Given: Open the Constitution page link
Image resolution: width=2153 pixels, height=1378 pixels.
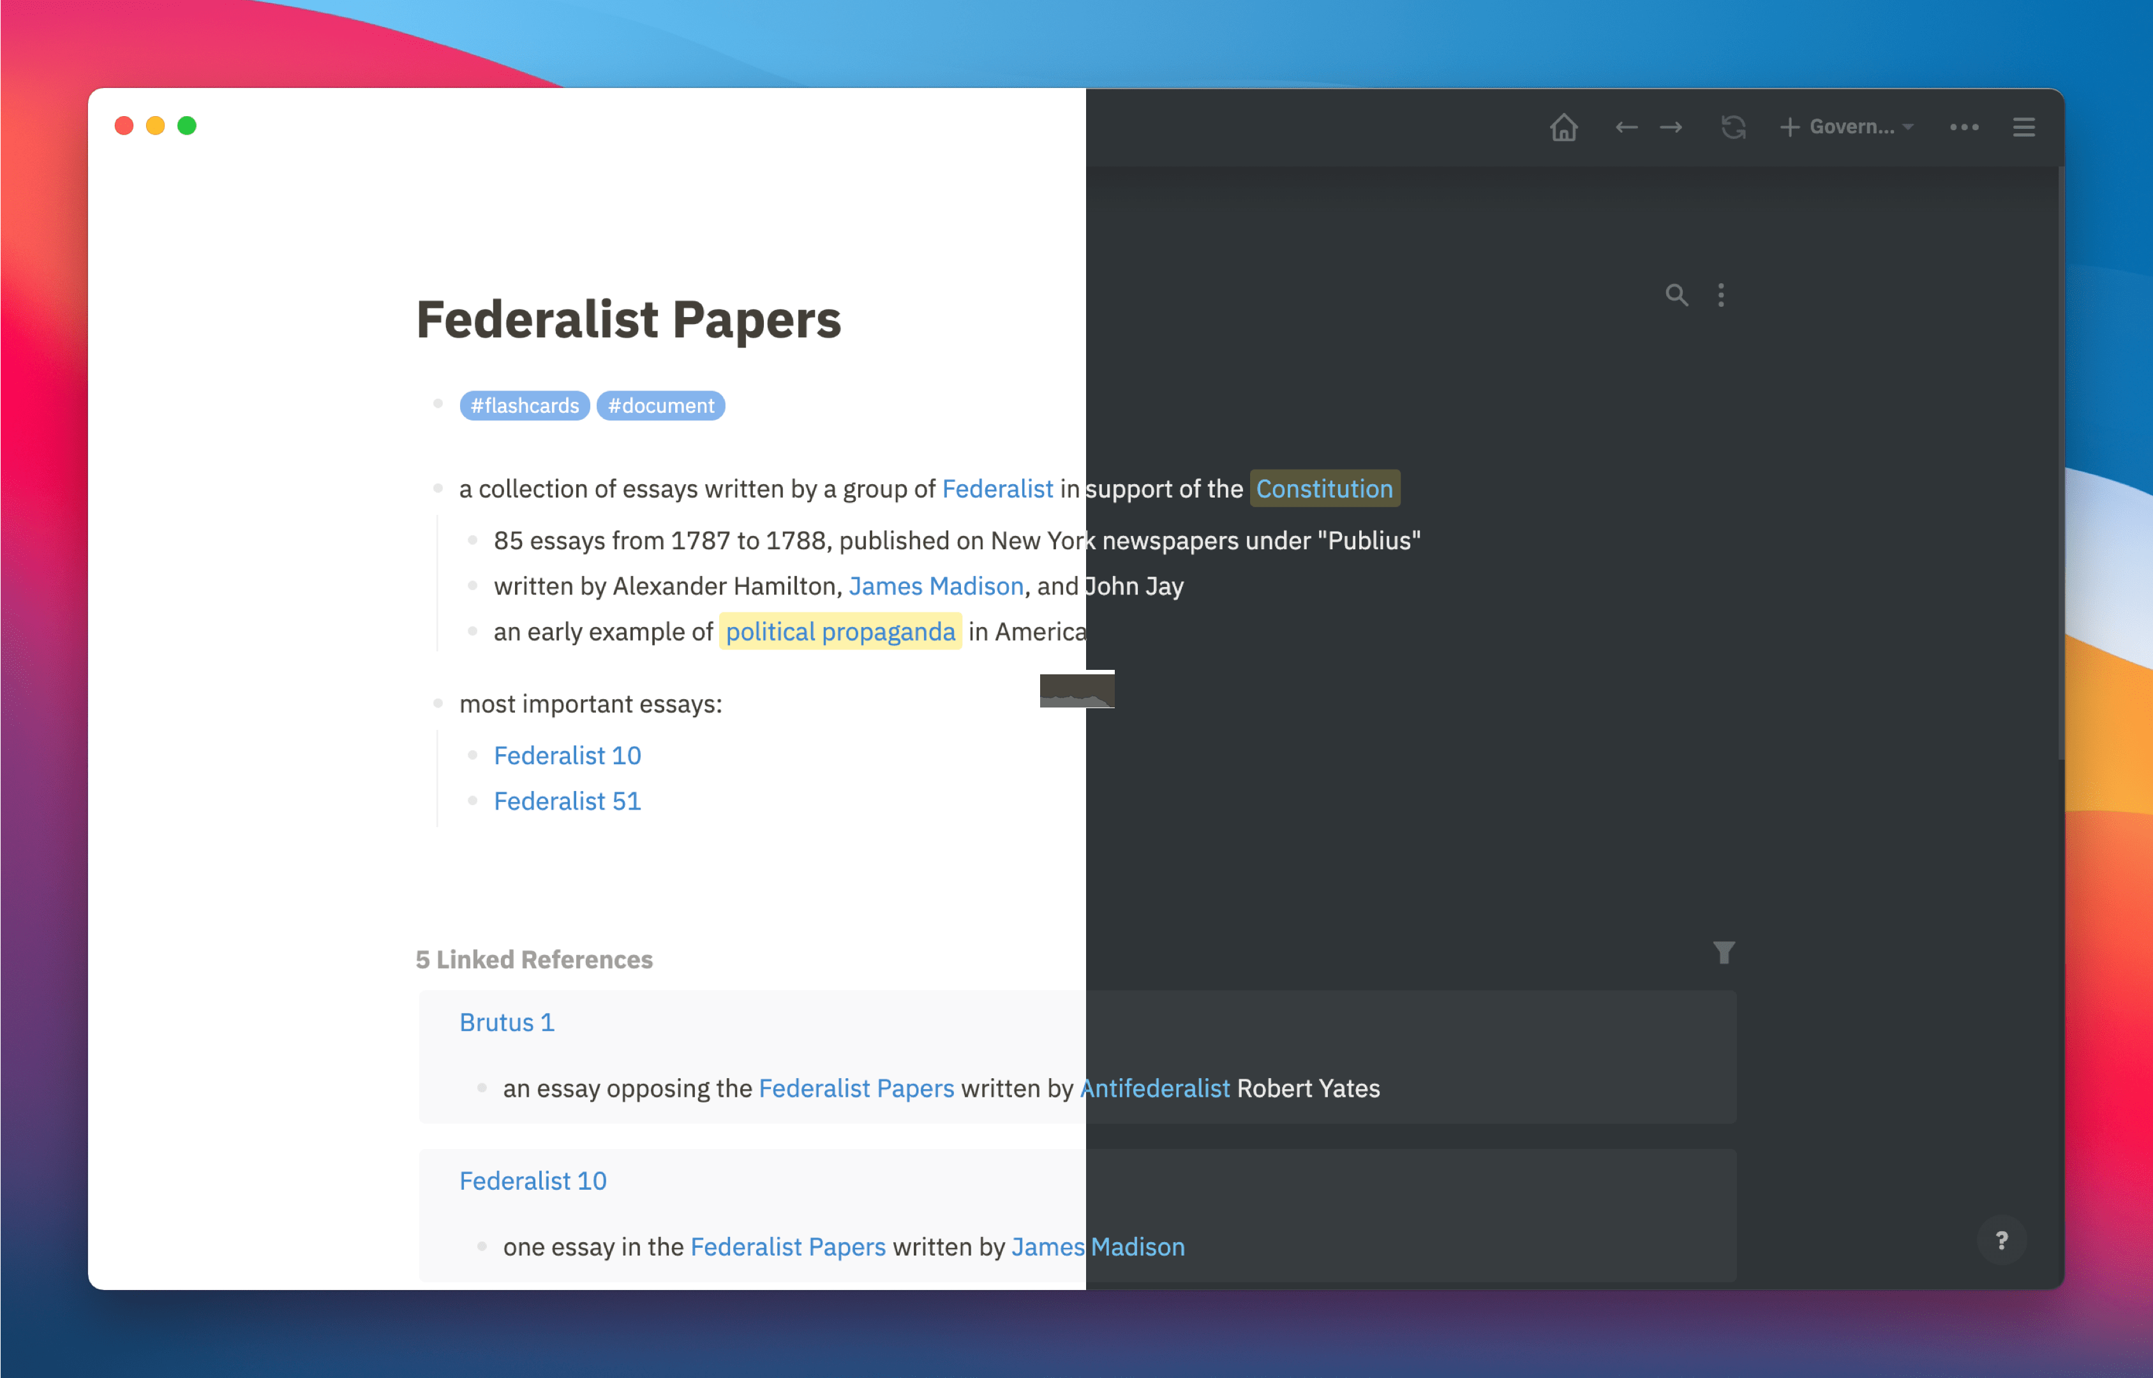Looking at the screenshot, I should click(x=1324, y=489).
